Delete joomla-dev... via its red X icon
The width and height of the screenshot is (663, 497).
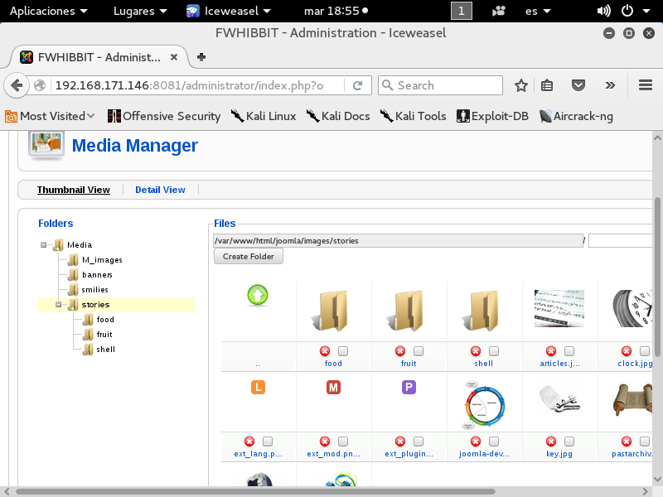coord(476,442)
